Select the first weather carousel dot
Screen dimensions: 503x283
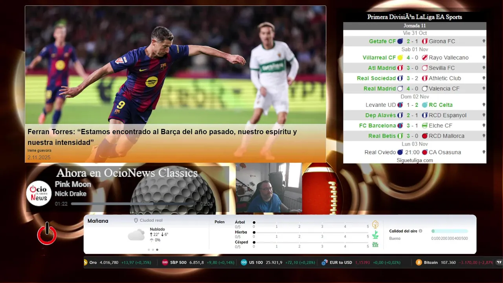149,250
